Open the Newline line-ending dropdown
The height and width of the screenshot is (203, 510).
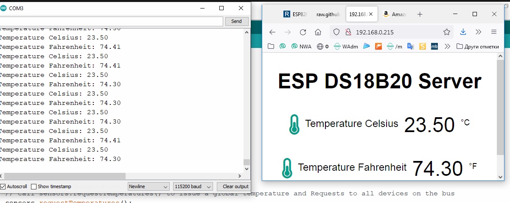[149, 186]
